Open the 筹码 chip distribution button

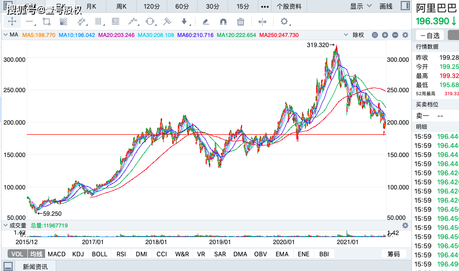[x=394, y=254]
